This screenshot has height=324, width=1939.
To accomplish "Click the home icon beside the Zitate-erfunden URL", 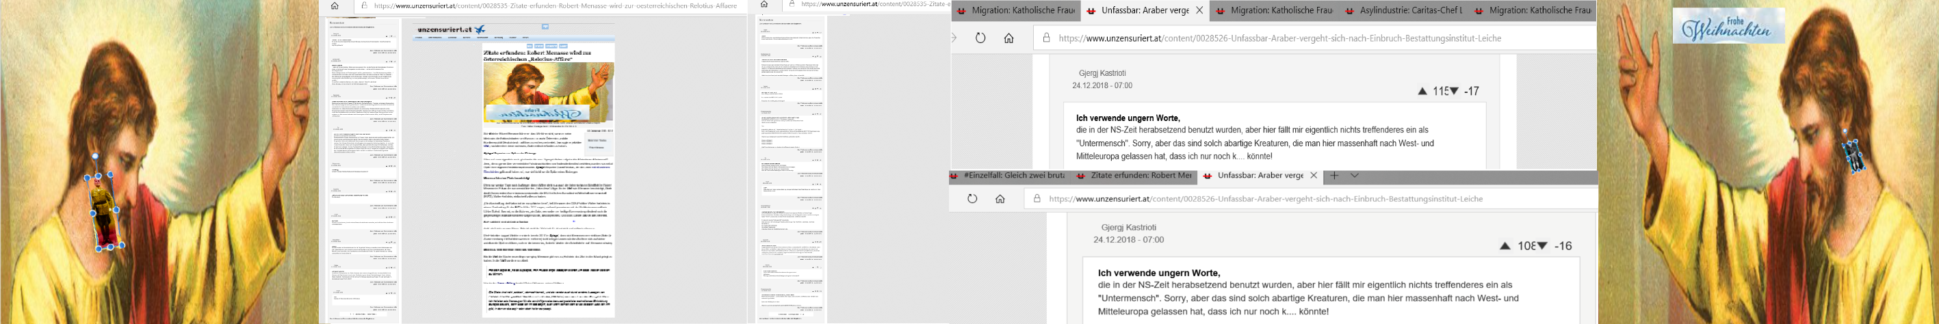I will (335, 5).
